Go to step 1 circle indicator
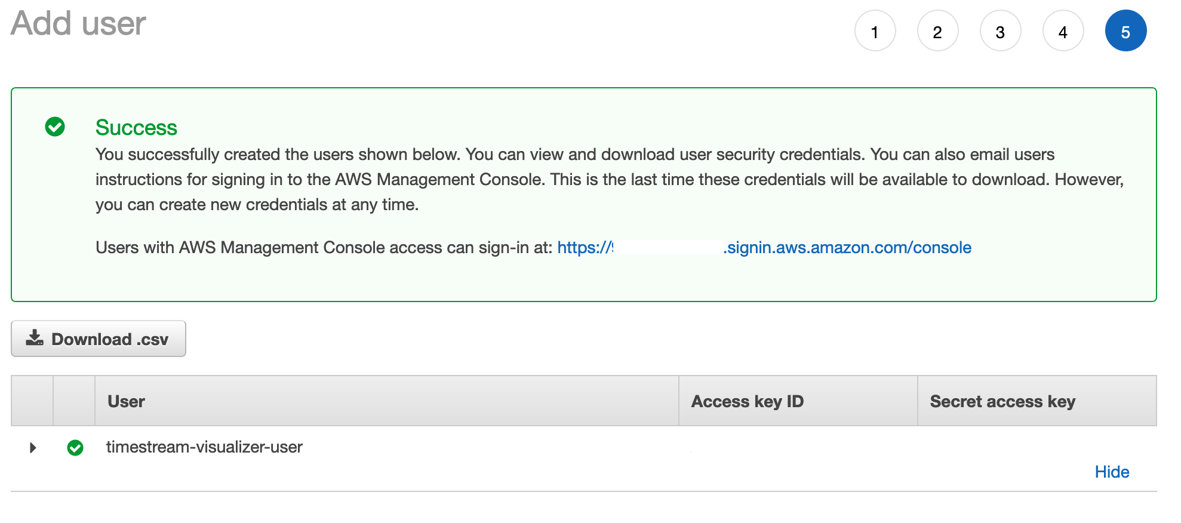Image resolution: width=1181 pixels, height=523 pixels. 875,31
